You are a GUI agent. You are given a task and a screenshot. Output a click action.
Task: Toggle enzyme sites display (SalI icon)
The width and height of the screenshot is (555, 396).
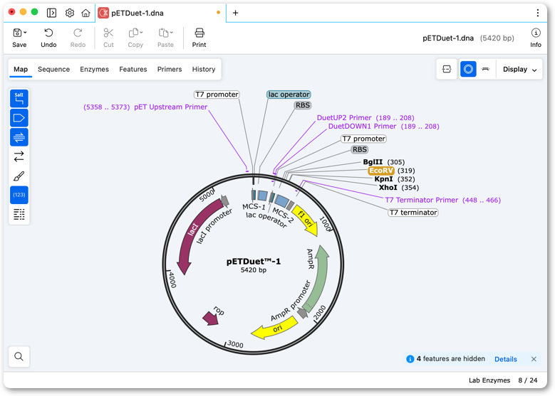click(19, 99)
